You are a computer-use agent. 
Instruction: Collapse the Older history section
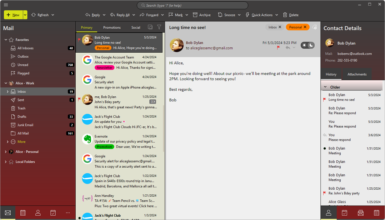point(325,87)
